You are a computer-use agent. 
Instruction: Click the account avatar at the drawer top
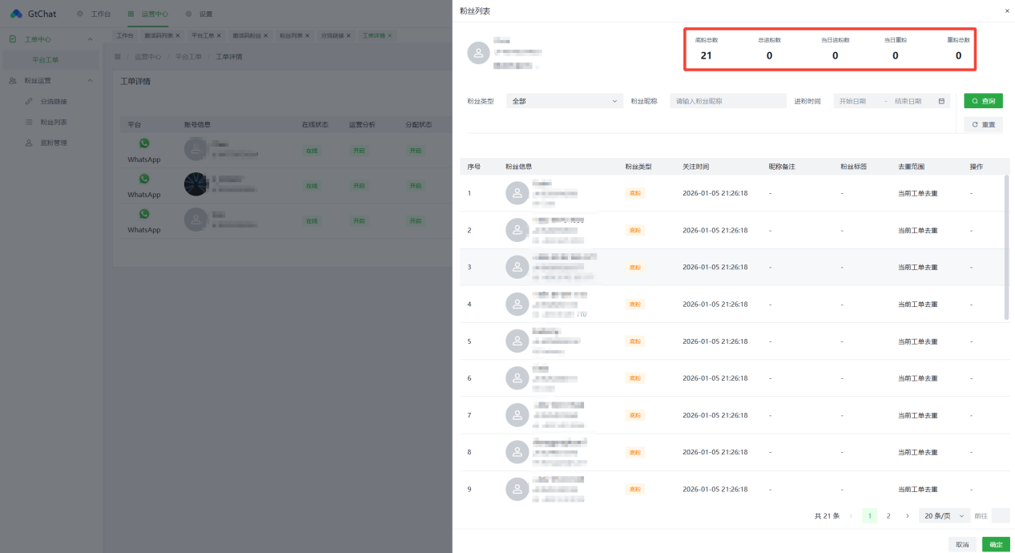(x=479, y=53)
